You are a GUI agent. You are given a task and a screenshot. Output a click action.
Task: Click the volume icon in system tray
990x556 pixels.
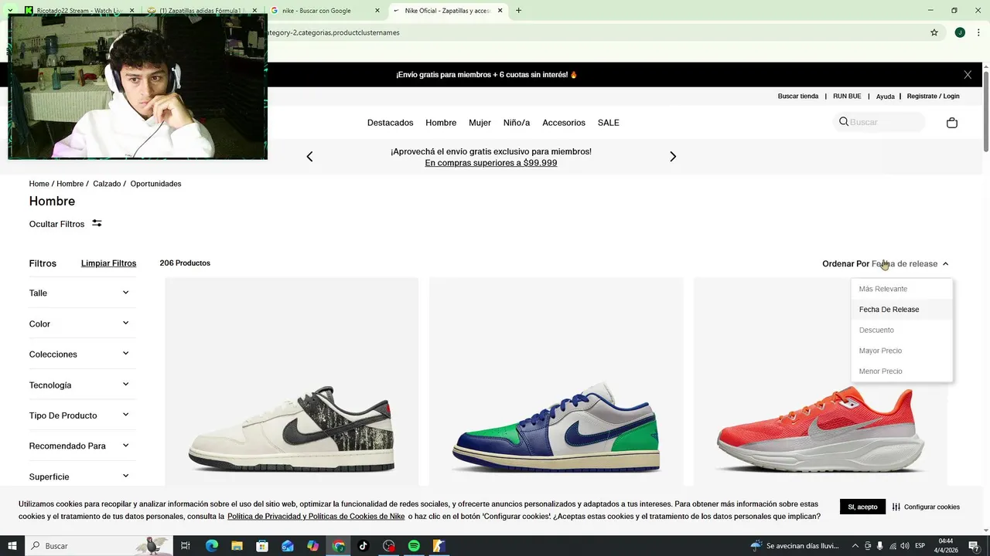[x=905, y=546]
